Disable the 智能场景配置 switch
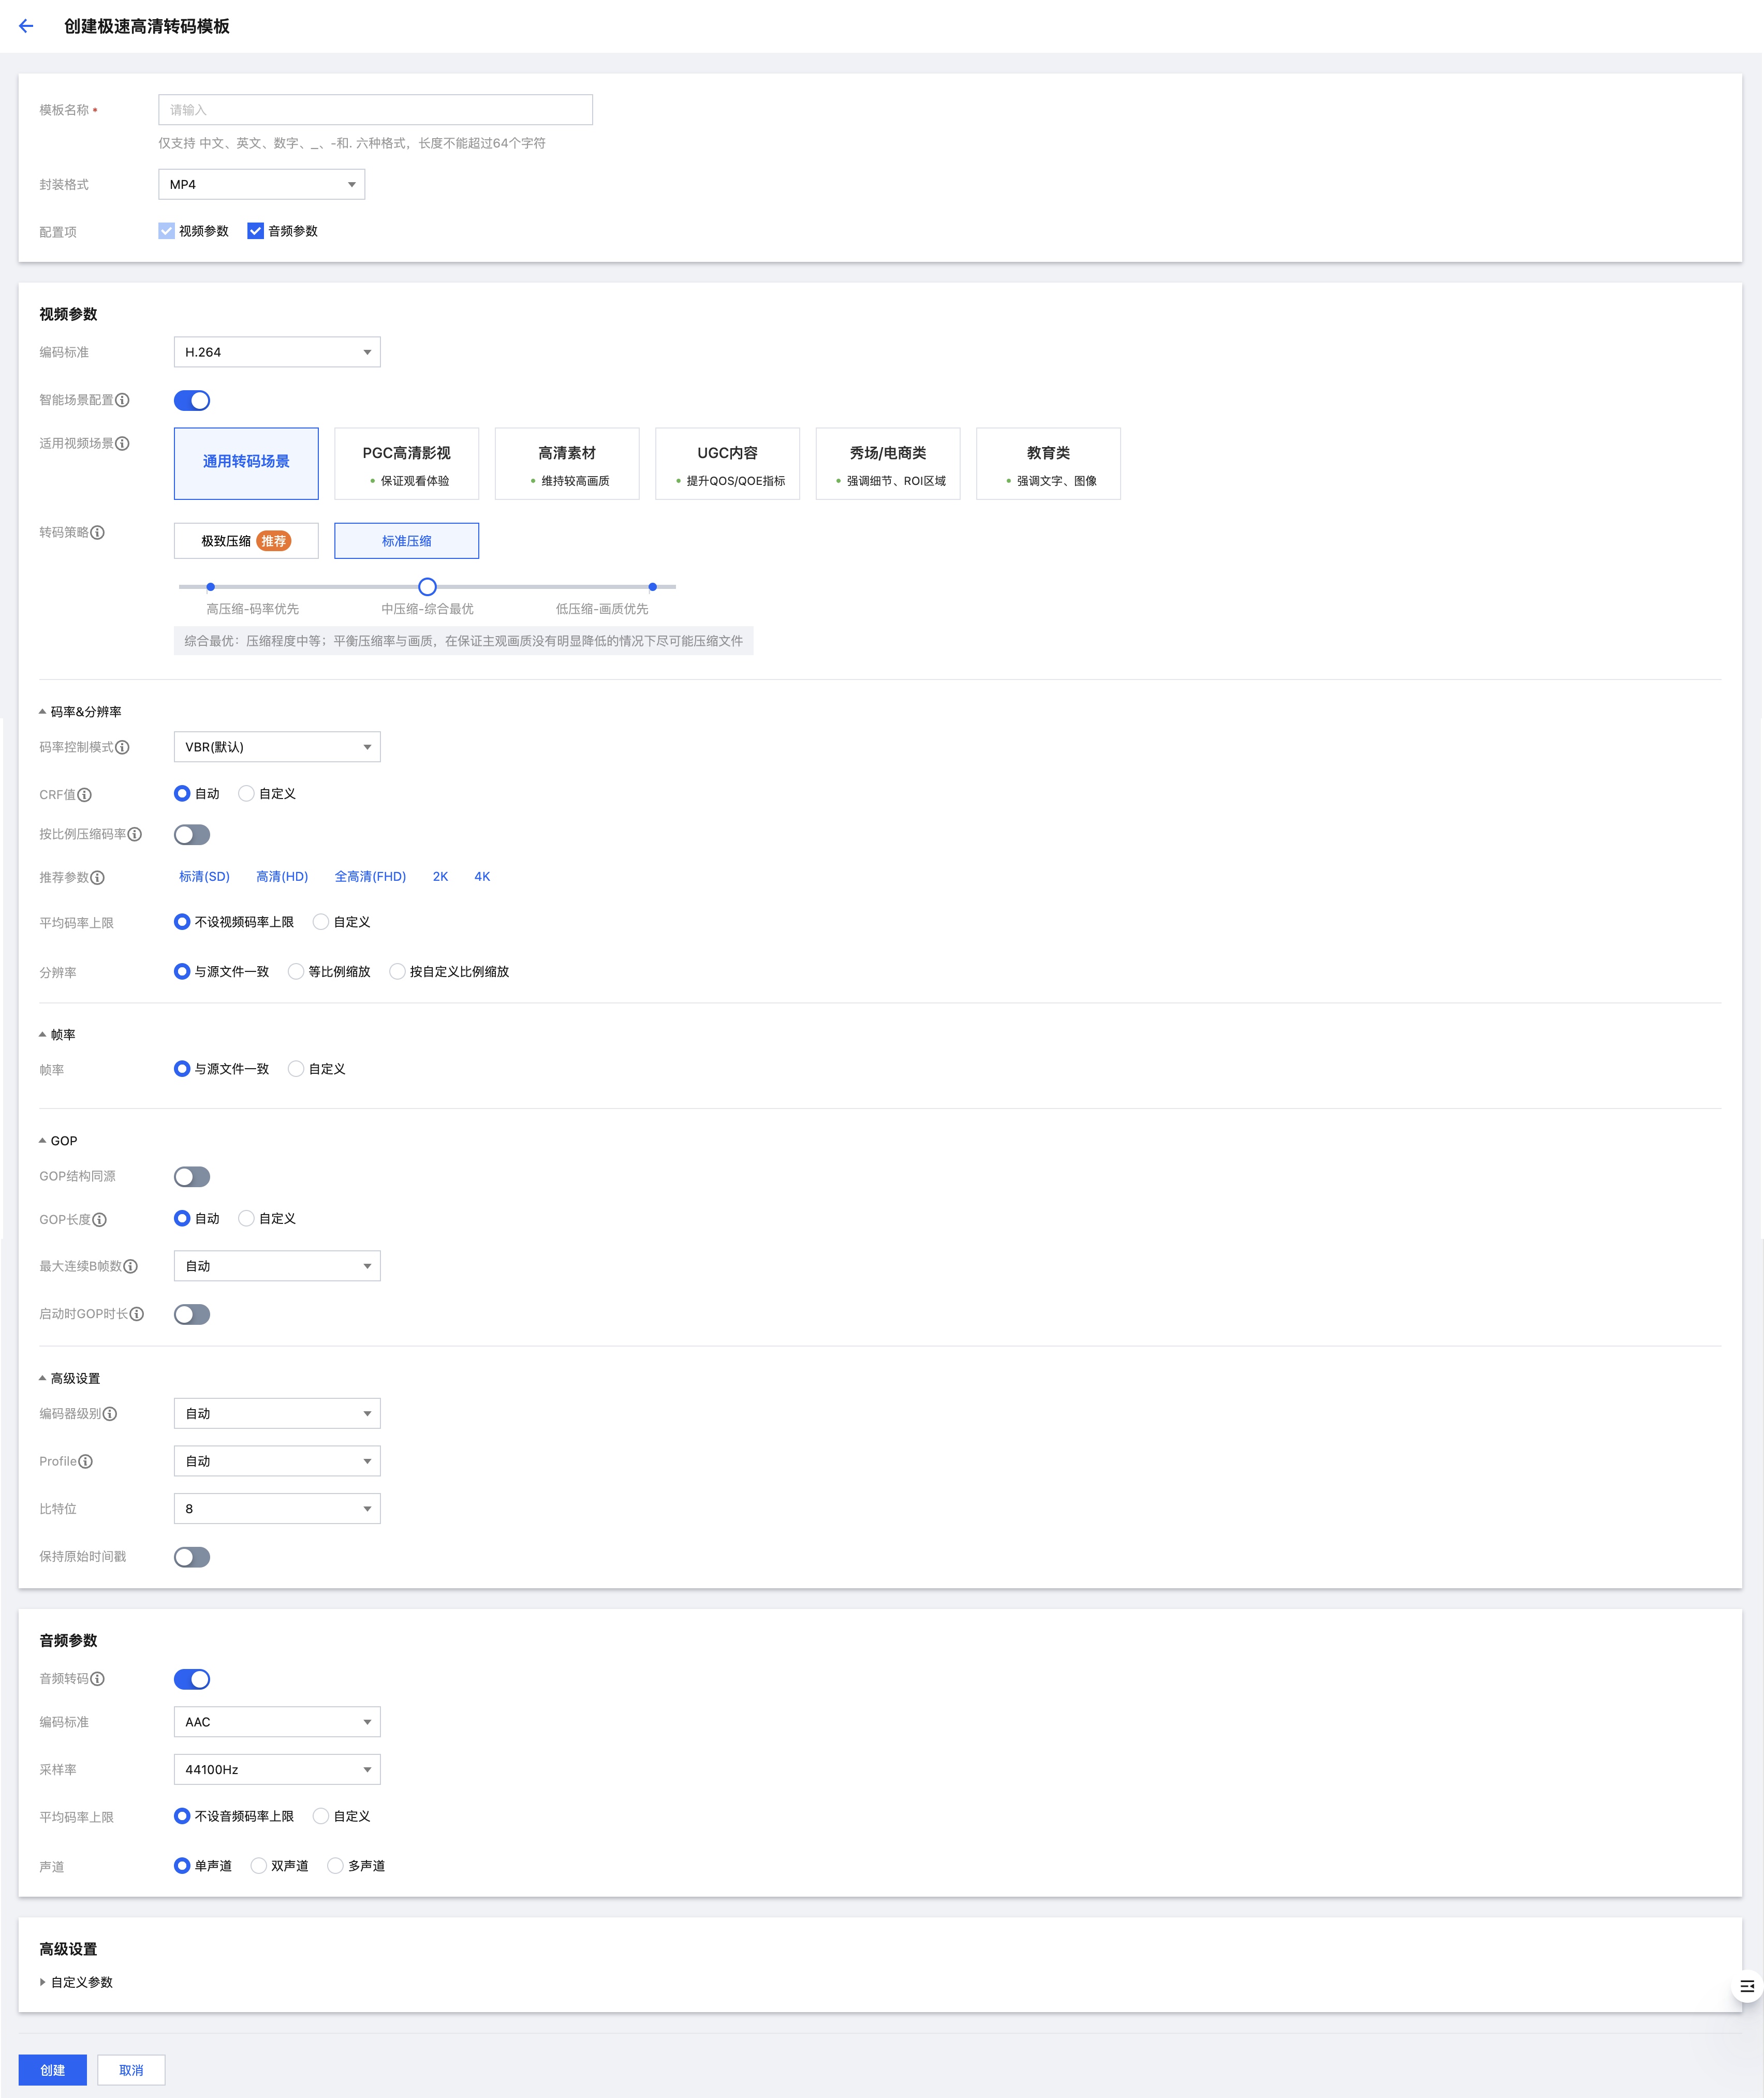The image size is (1764, 2098). pyautogui.click(x=192, y=400)
